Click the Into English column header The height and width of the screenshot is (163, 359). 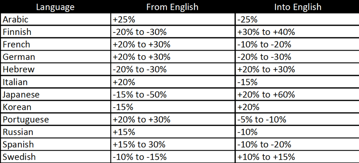pyautogui.click(x=297, y=7)
